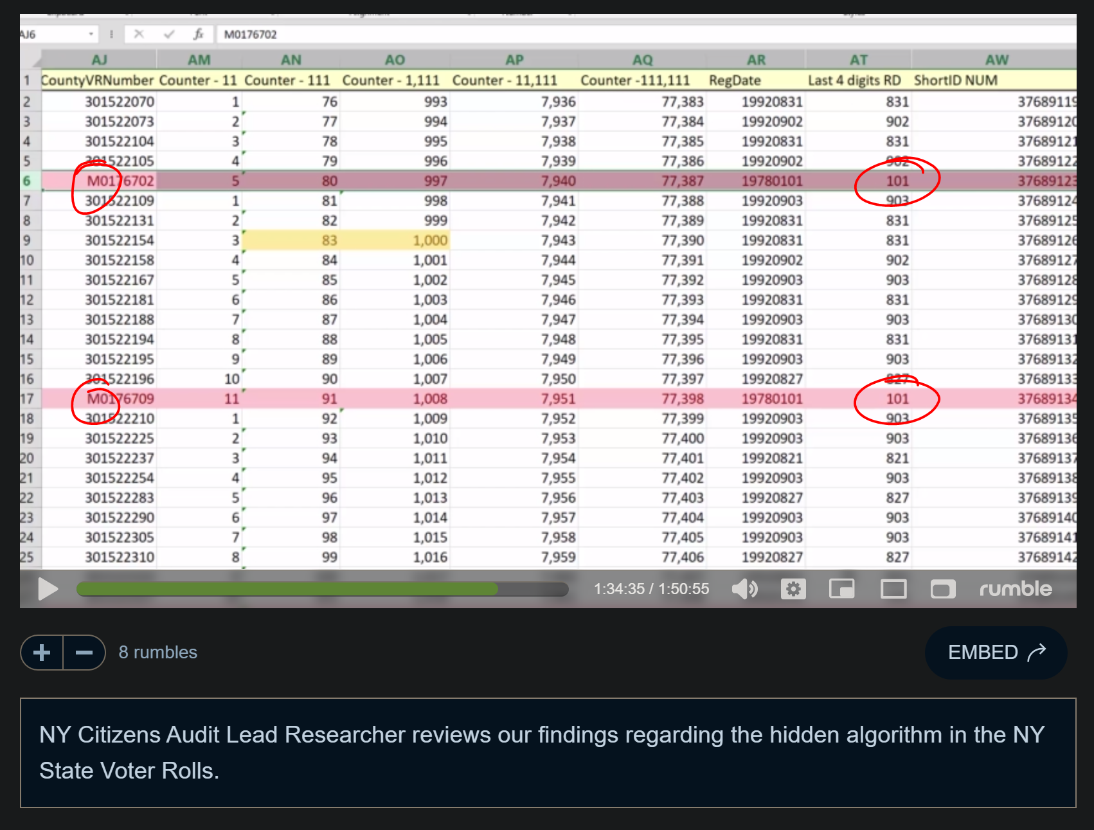
Task: Select column header AO
Action: coord(395,60)
